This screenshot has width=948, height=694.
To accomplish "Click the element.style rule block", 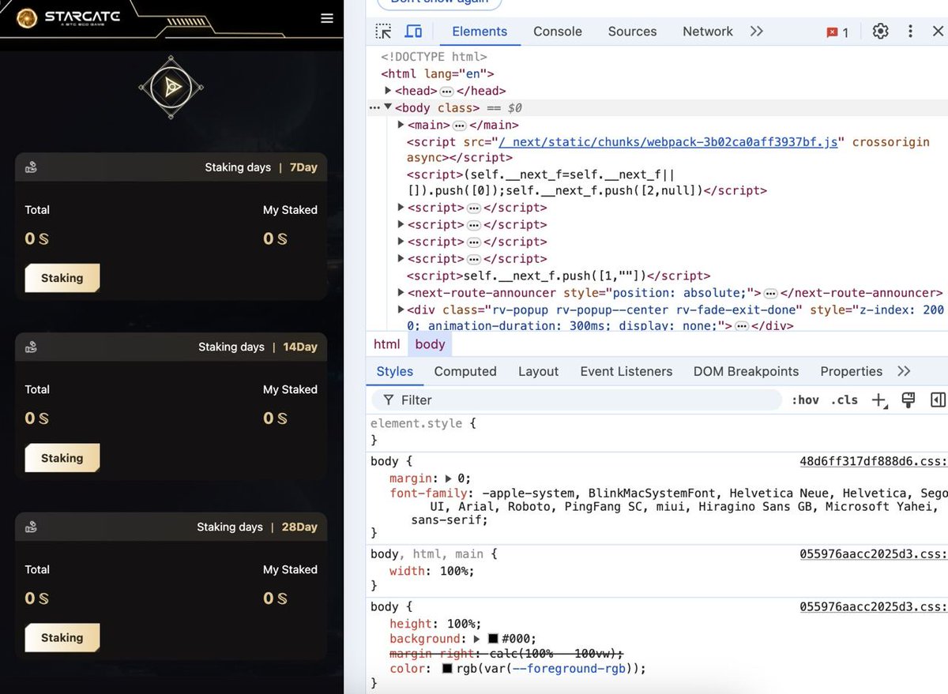I will coord(656,432).
